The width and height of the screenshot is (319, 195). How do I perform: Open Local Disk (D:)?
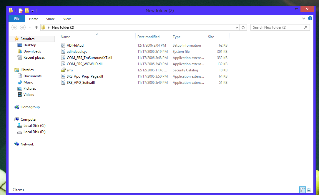coord(34,132)
